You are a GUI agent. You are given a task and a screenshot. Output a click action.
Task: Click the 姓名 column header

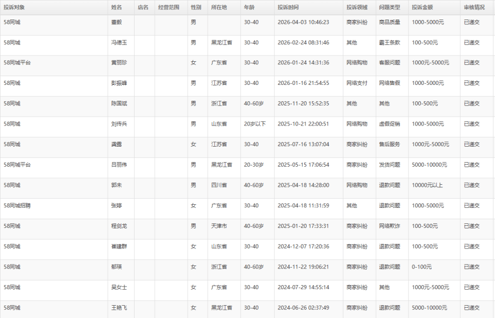pos(121,7)
